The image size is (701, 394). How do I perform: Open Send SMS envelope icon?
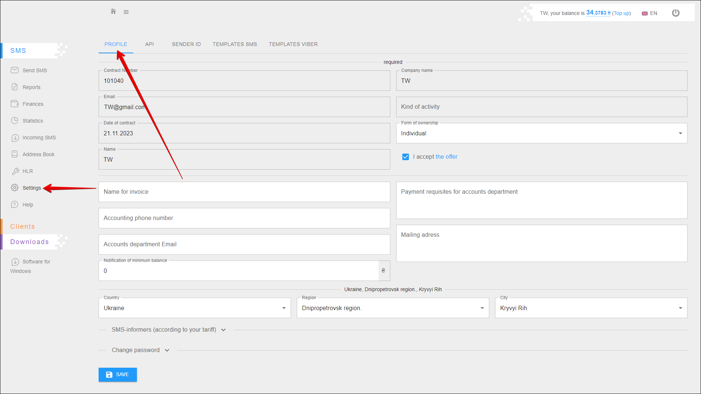tap(15, 70)
